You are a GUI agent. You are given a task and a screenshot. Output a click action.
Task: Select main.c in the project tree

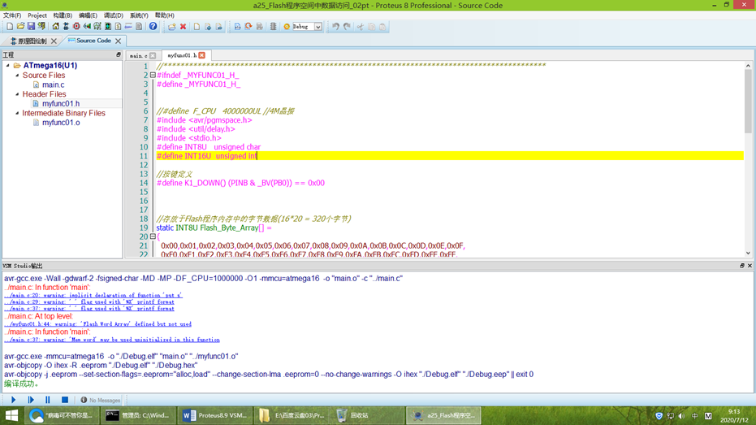(53, 85)
